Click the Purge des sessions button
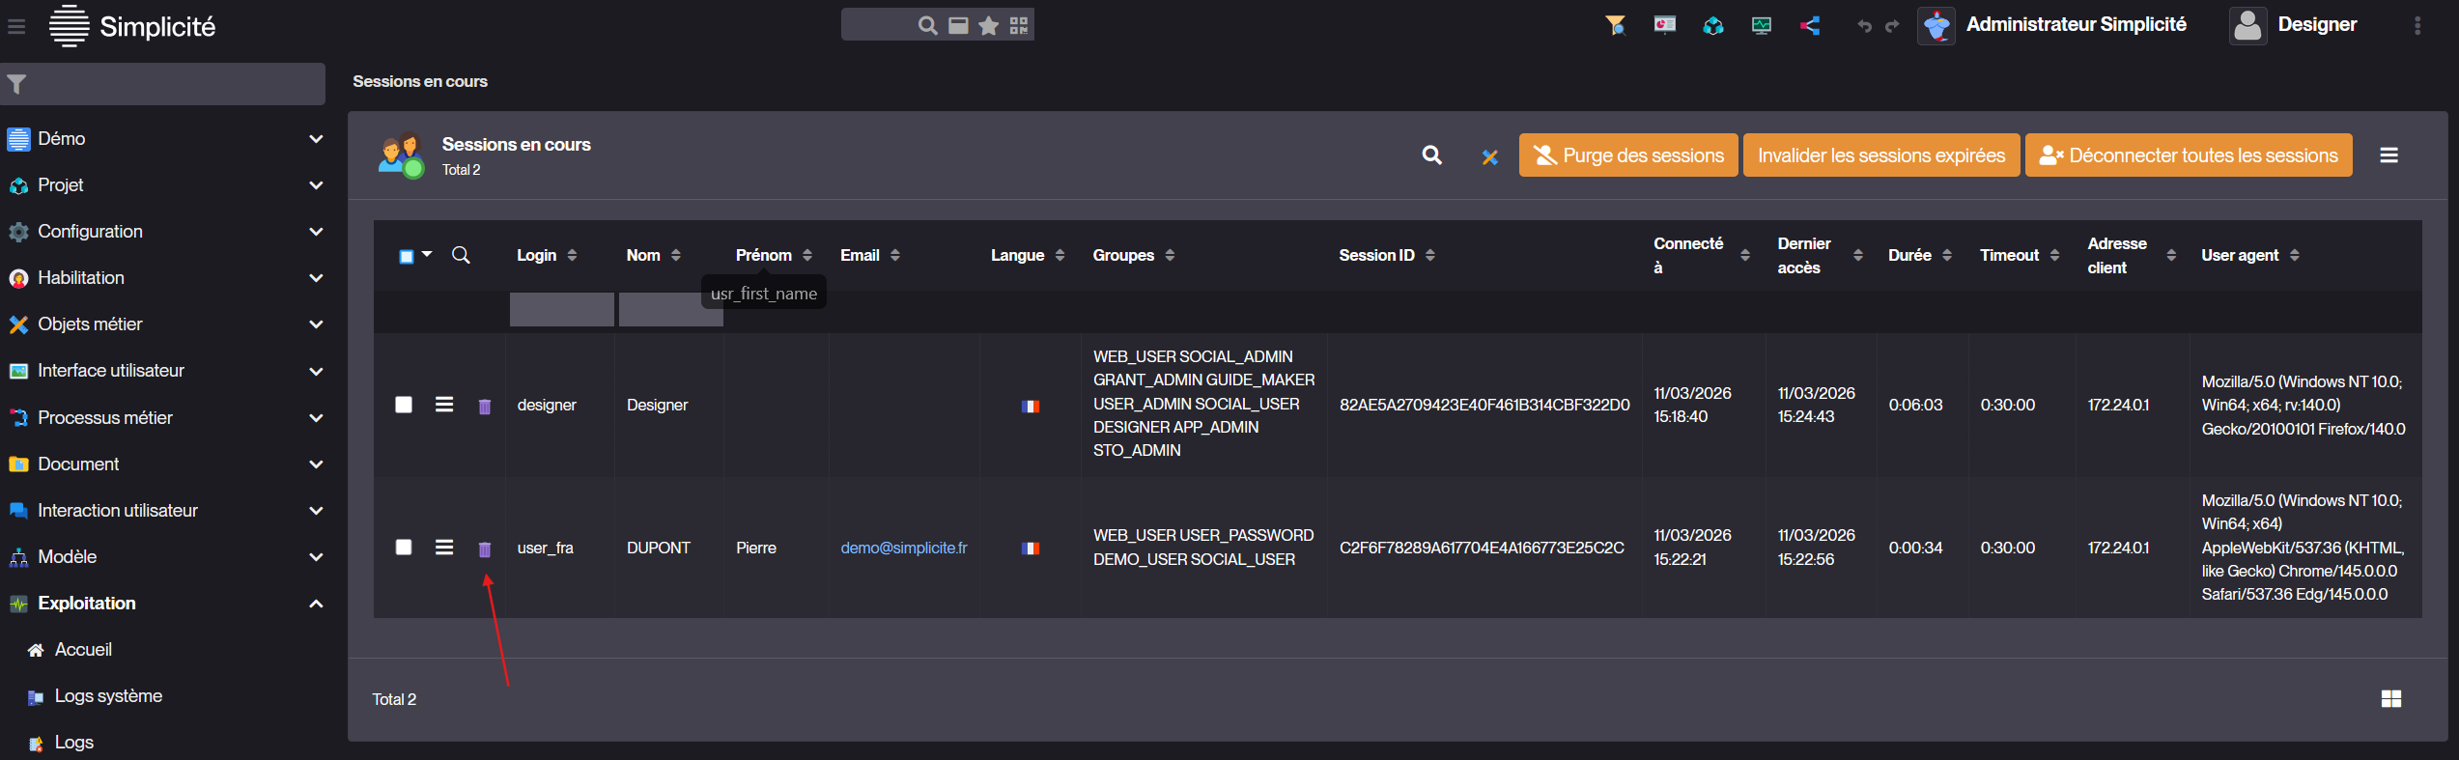This screenshot has height=760, width=2459. (1627, 155)
